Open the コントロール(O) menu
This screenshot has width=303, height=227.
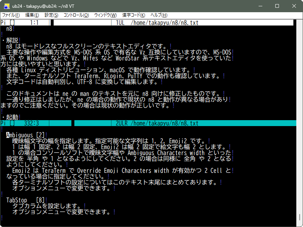coord(76,15)
